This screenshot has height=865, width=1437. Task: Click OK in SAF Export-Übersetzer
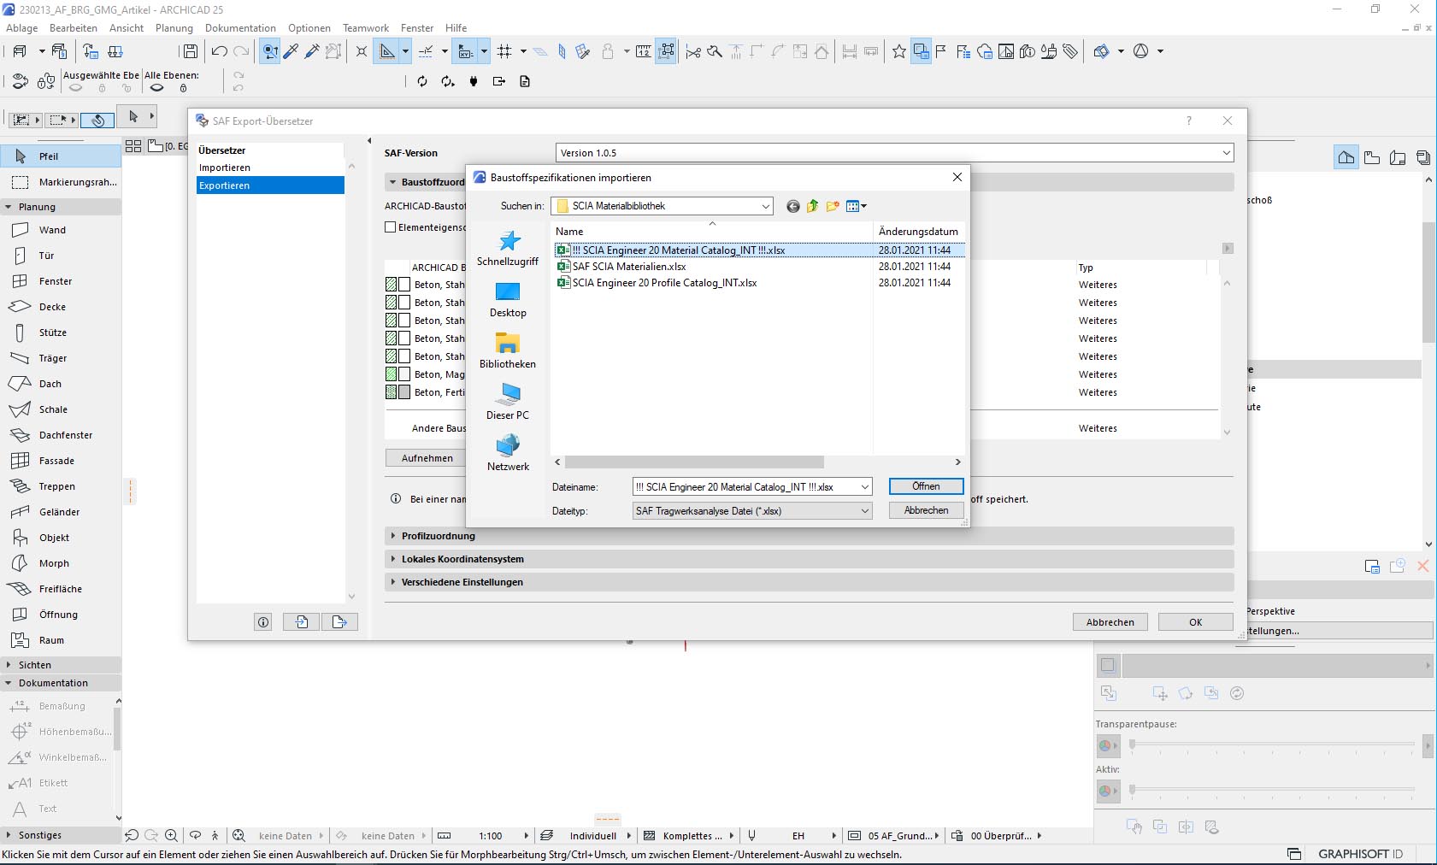point(1195,622)
